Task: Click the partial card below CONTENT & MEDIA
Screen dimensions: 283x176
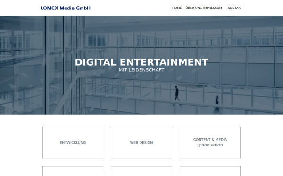Action: point(210,171)
